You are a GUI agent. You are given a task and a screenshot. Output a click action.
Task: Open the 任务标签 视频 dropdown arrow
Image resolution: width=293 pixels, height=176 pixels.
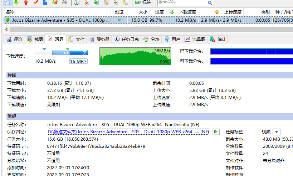tap(276, 132)
